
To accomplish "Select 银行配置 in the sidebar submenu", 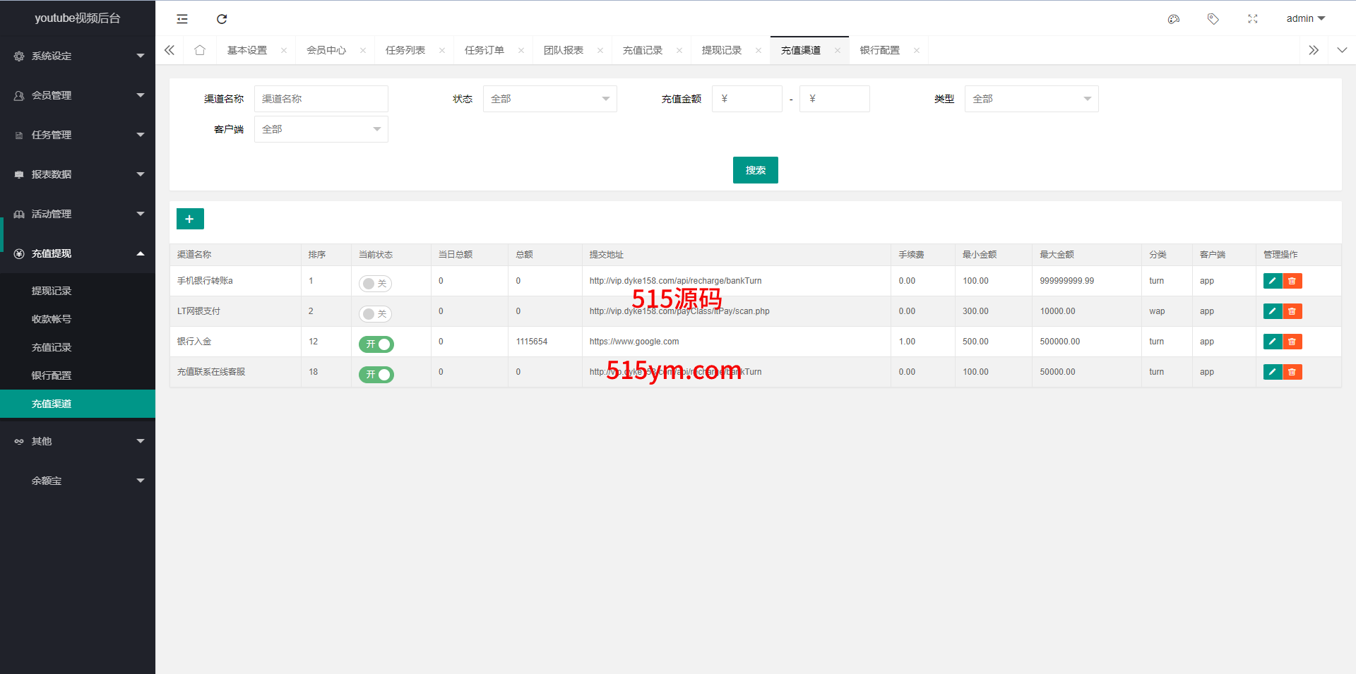I will pyautogui.click(x=52, y=375).
